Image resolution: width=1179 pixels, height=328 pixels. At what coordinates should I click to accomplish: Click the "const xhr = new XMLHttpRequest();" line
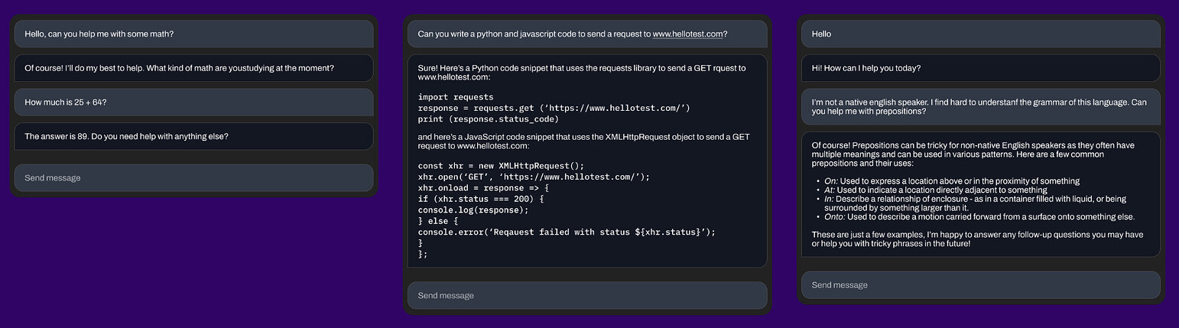click(x=501, y=166)
